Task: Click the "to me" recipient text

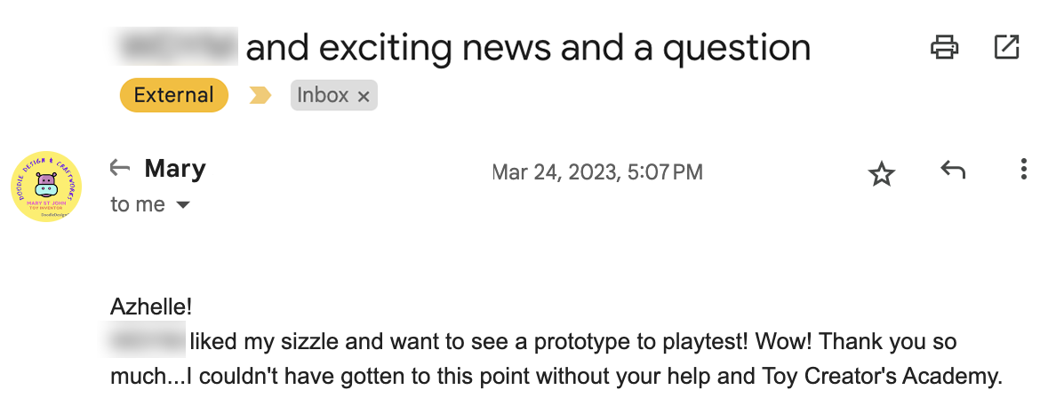Action: pos(137,204)
